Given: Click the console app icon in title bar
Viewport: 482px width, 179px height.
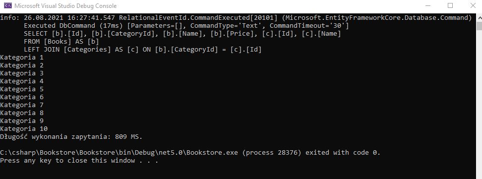Looking at the screenshot, I should 7,5.
